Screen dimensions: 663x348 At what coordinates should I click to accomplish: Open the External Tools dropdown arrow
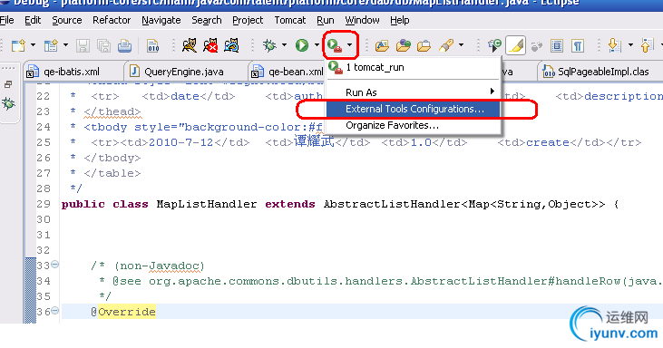click(350, 44)
